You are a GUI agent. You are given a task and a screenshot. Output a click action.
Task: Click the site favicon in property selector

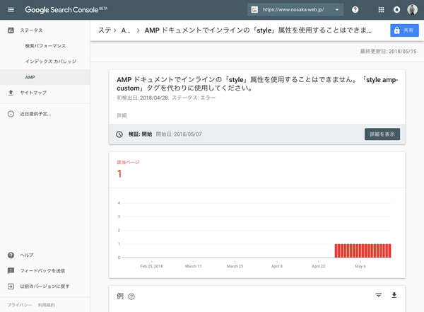(254, 10)
